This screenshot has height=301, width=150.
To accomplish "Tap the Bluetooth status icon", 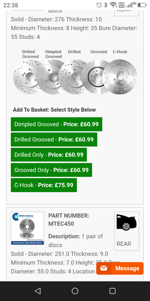I will pyautogui.click(x=105, y=5).
